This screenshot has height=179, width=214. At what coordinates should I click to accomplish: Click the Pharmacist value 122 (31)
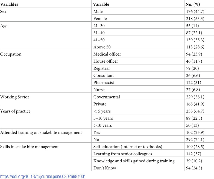[194, 83]
